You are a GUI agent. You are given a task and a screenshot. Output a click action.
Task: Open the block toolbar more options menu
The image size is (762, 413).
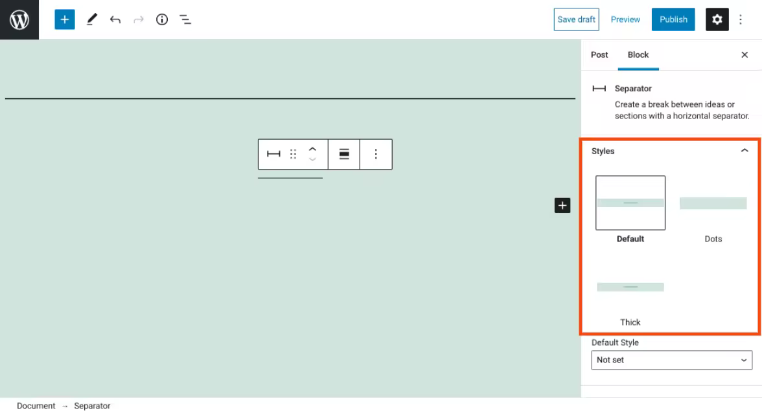click(x=376, y=154)
